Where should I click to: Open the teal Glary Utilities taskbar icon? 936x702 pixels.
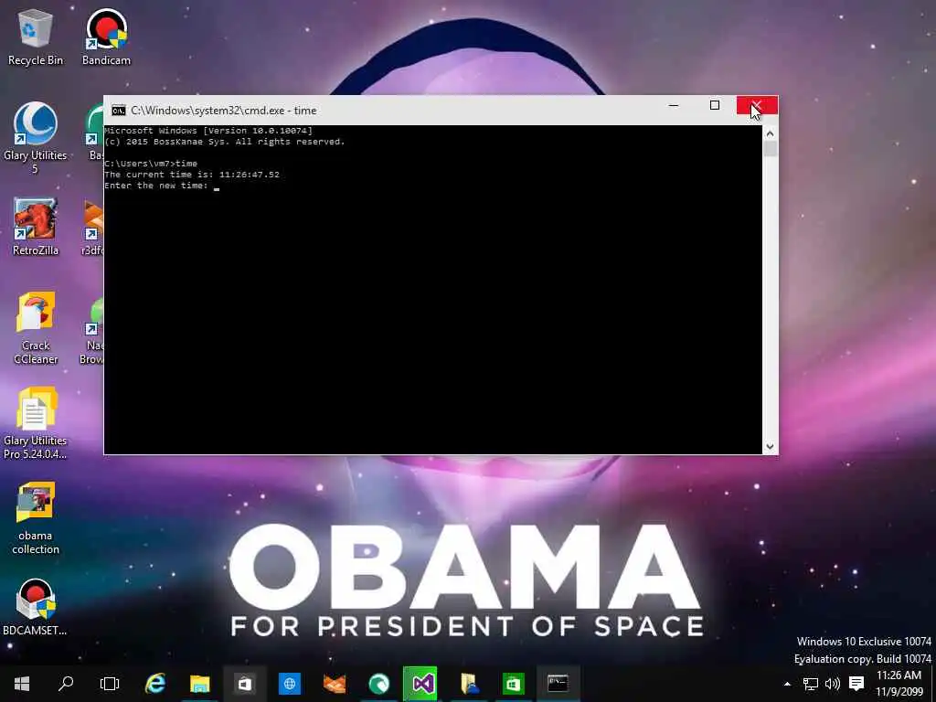379,684
